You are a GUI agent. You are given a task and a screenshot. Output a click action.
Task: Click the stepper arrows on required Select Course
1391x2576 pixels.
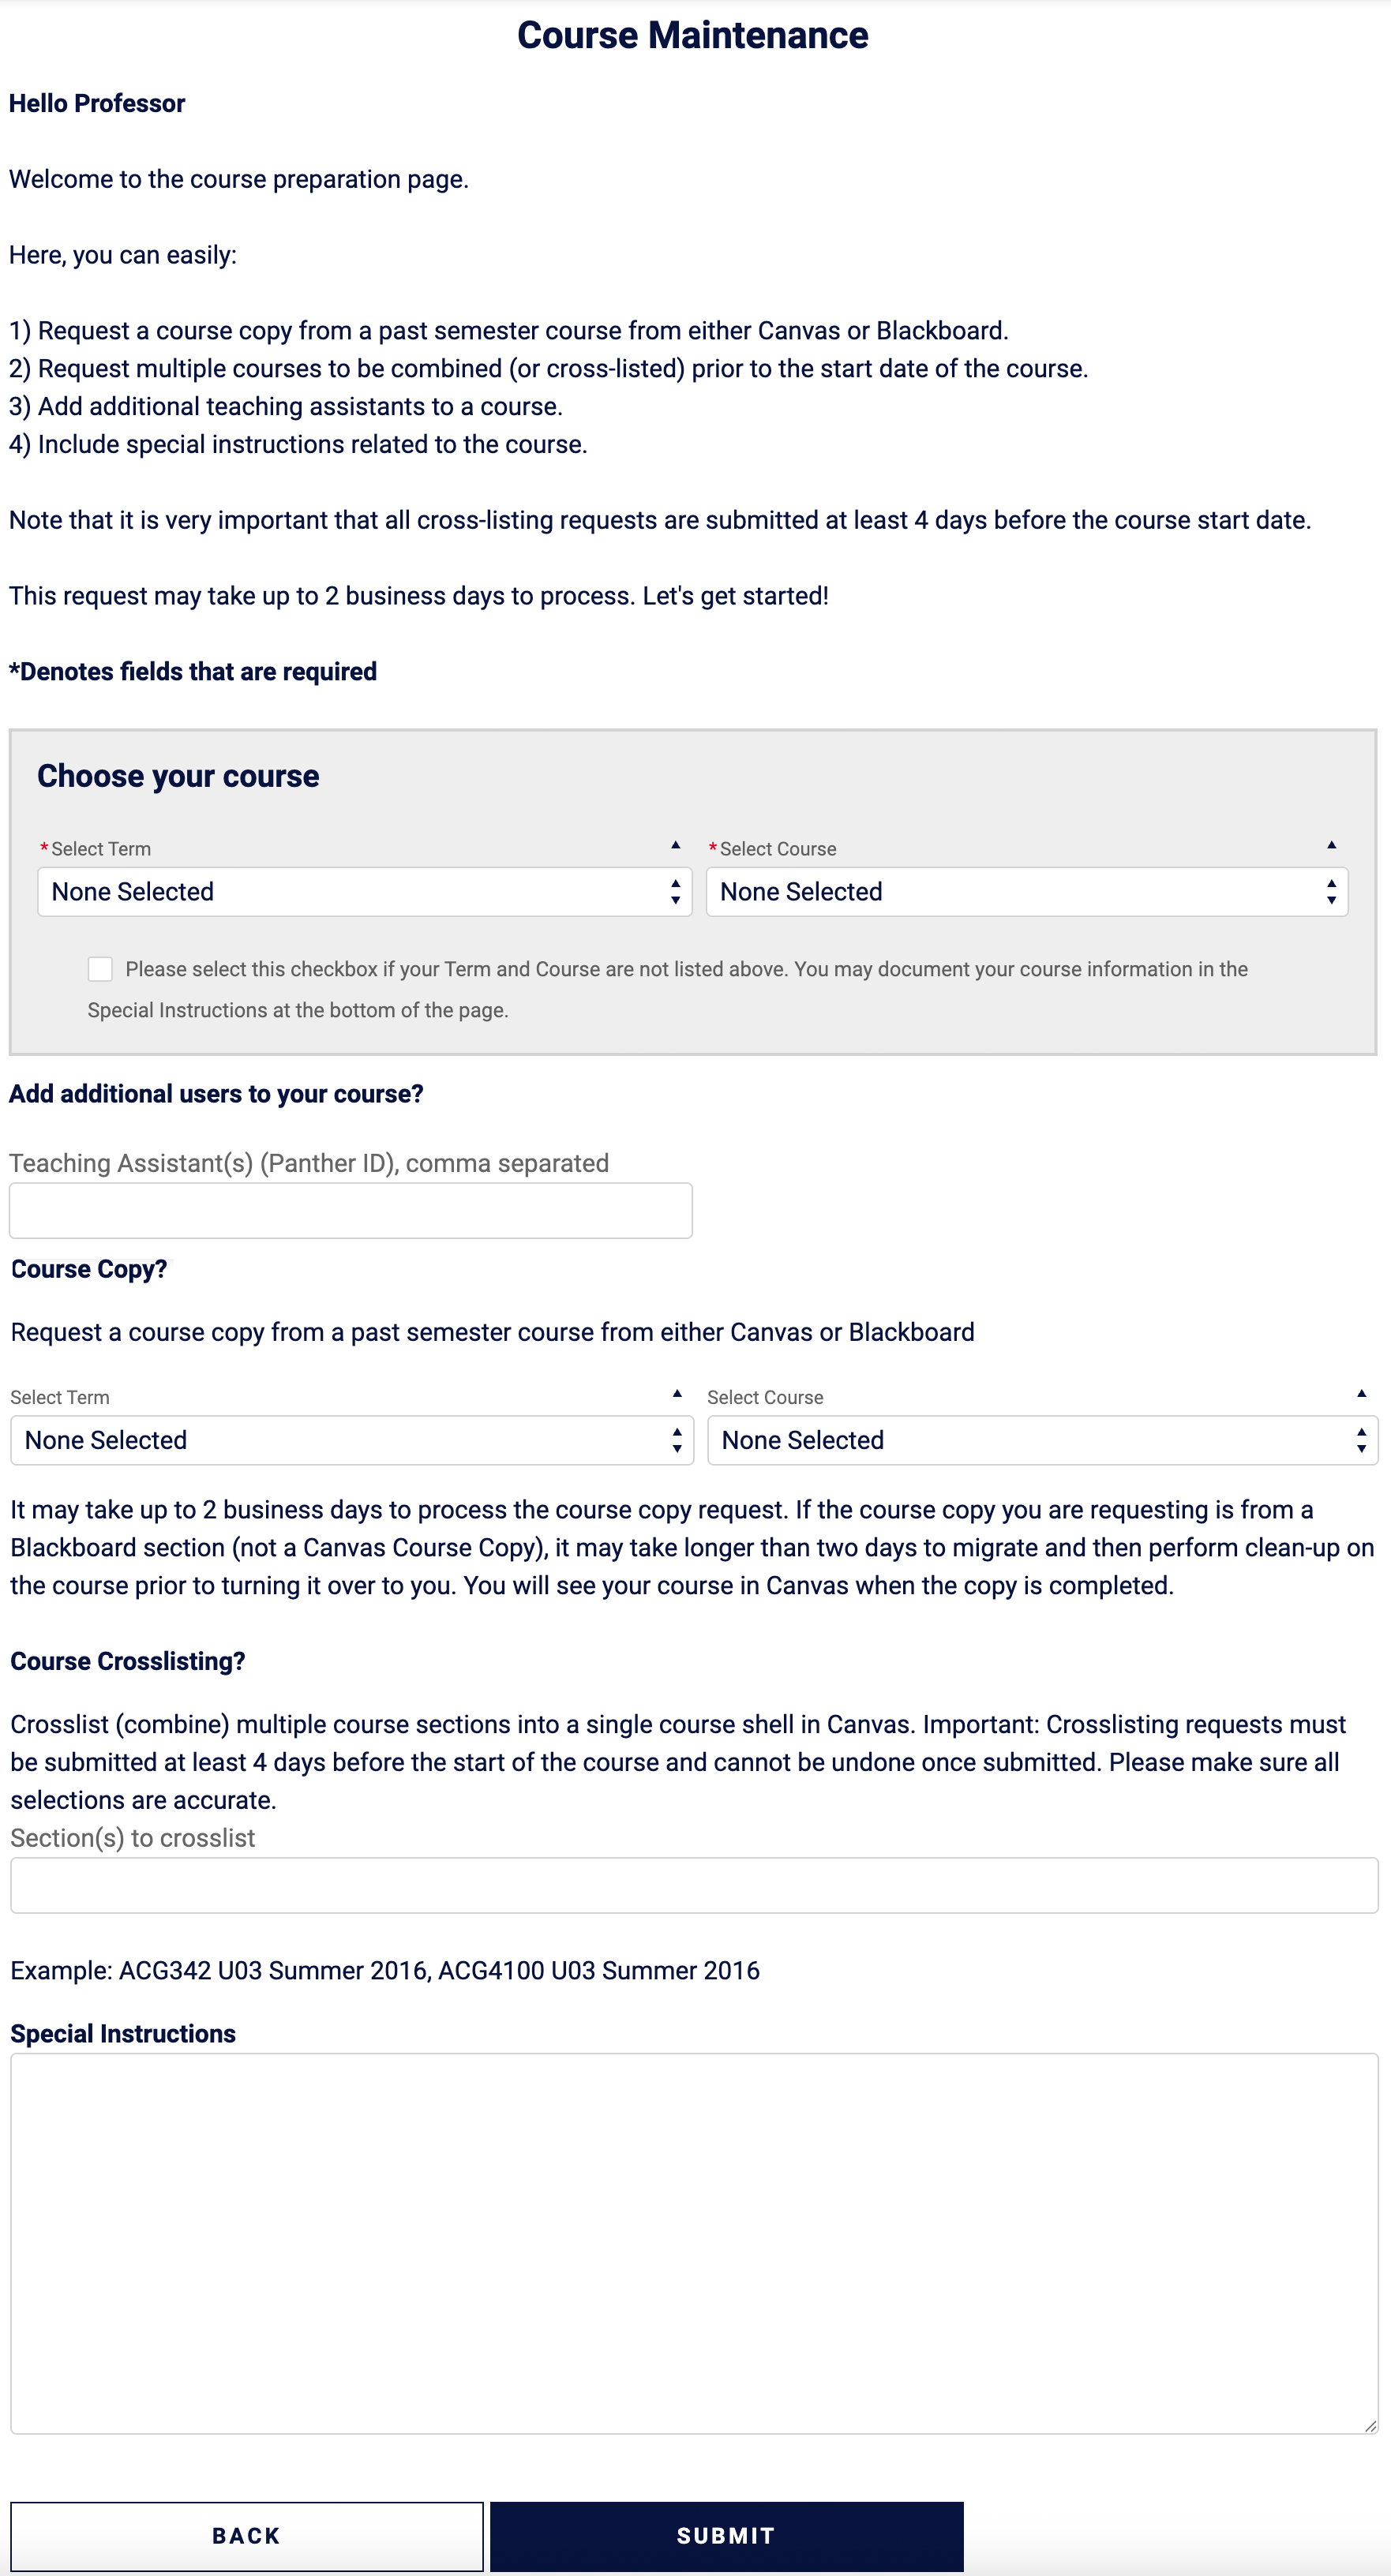1331,891
